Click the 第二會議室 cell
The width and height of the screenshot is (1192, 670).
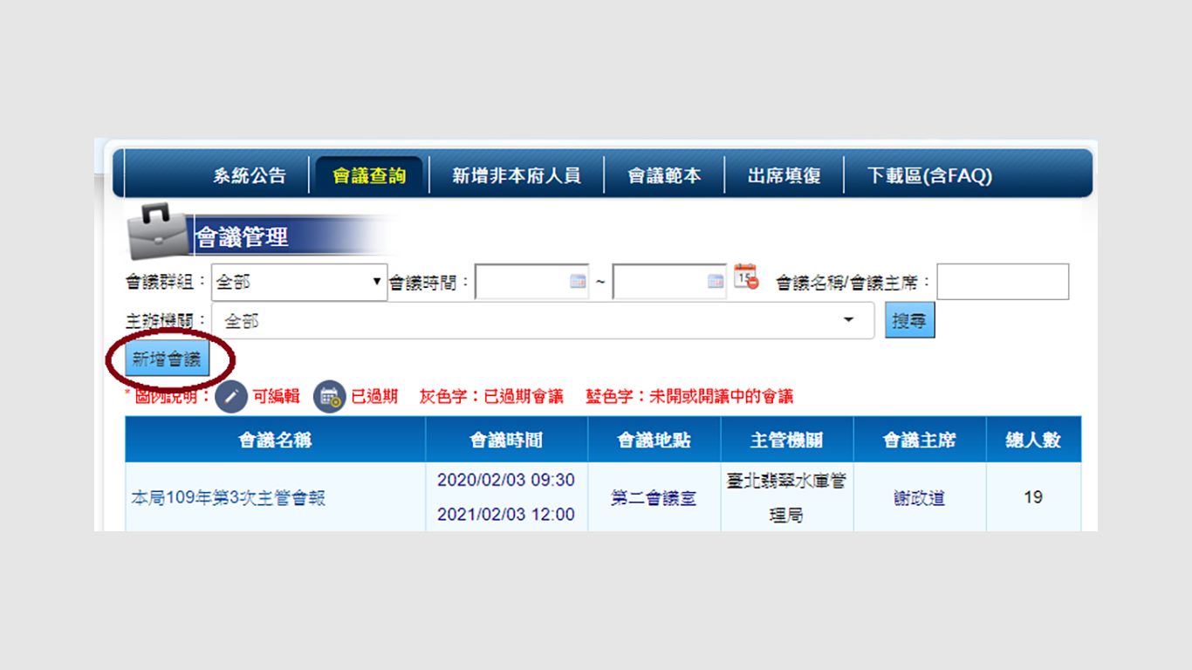654,498
